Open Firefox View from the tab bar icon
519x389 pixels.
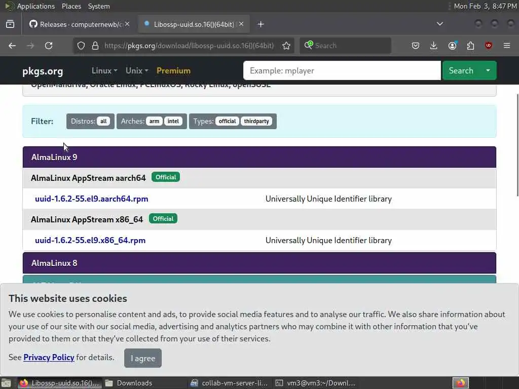(10, 24)
